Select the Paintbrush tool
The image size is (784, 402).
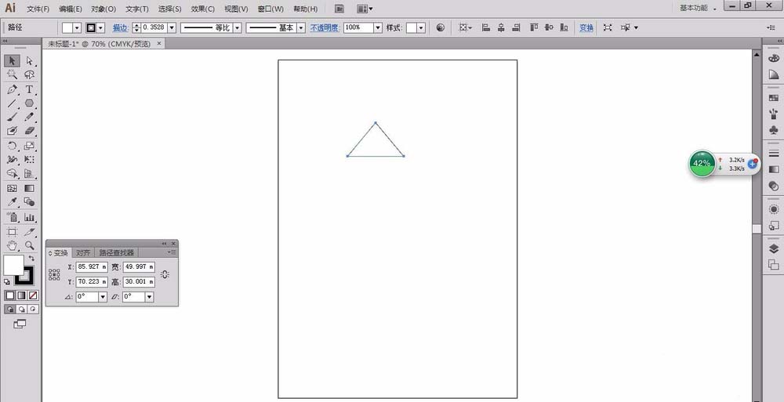(12, 117)
